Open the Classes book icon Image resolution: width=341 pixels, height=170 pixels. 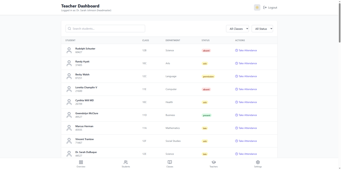click(170, 162)
